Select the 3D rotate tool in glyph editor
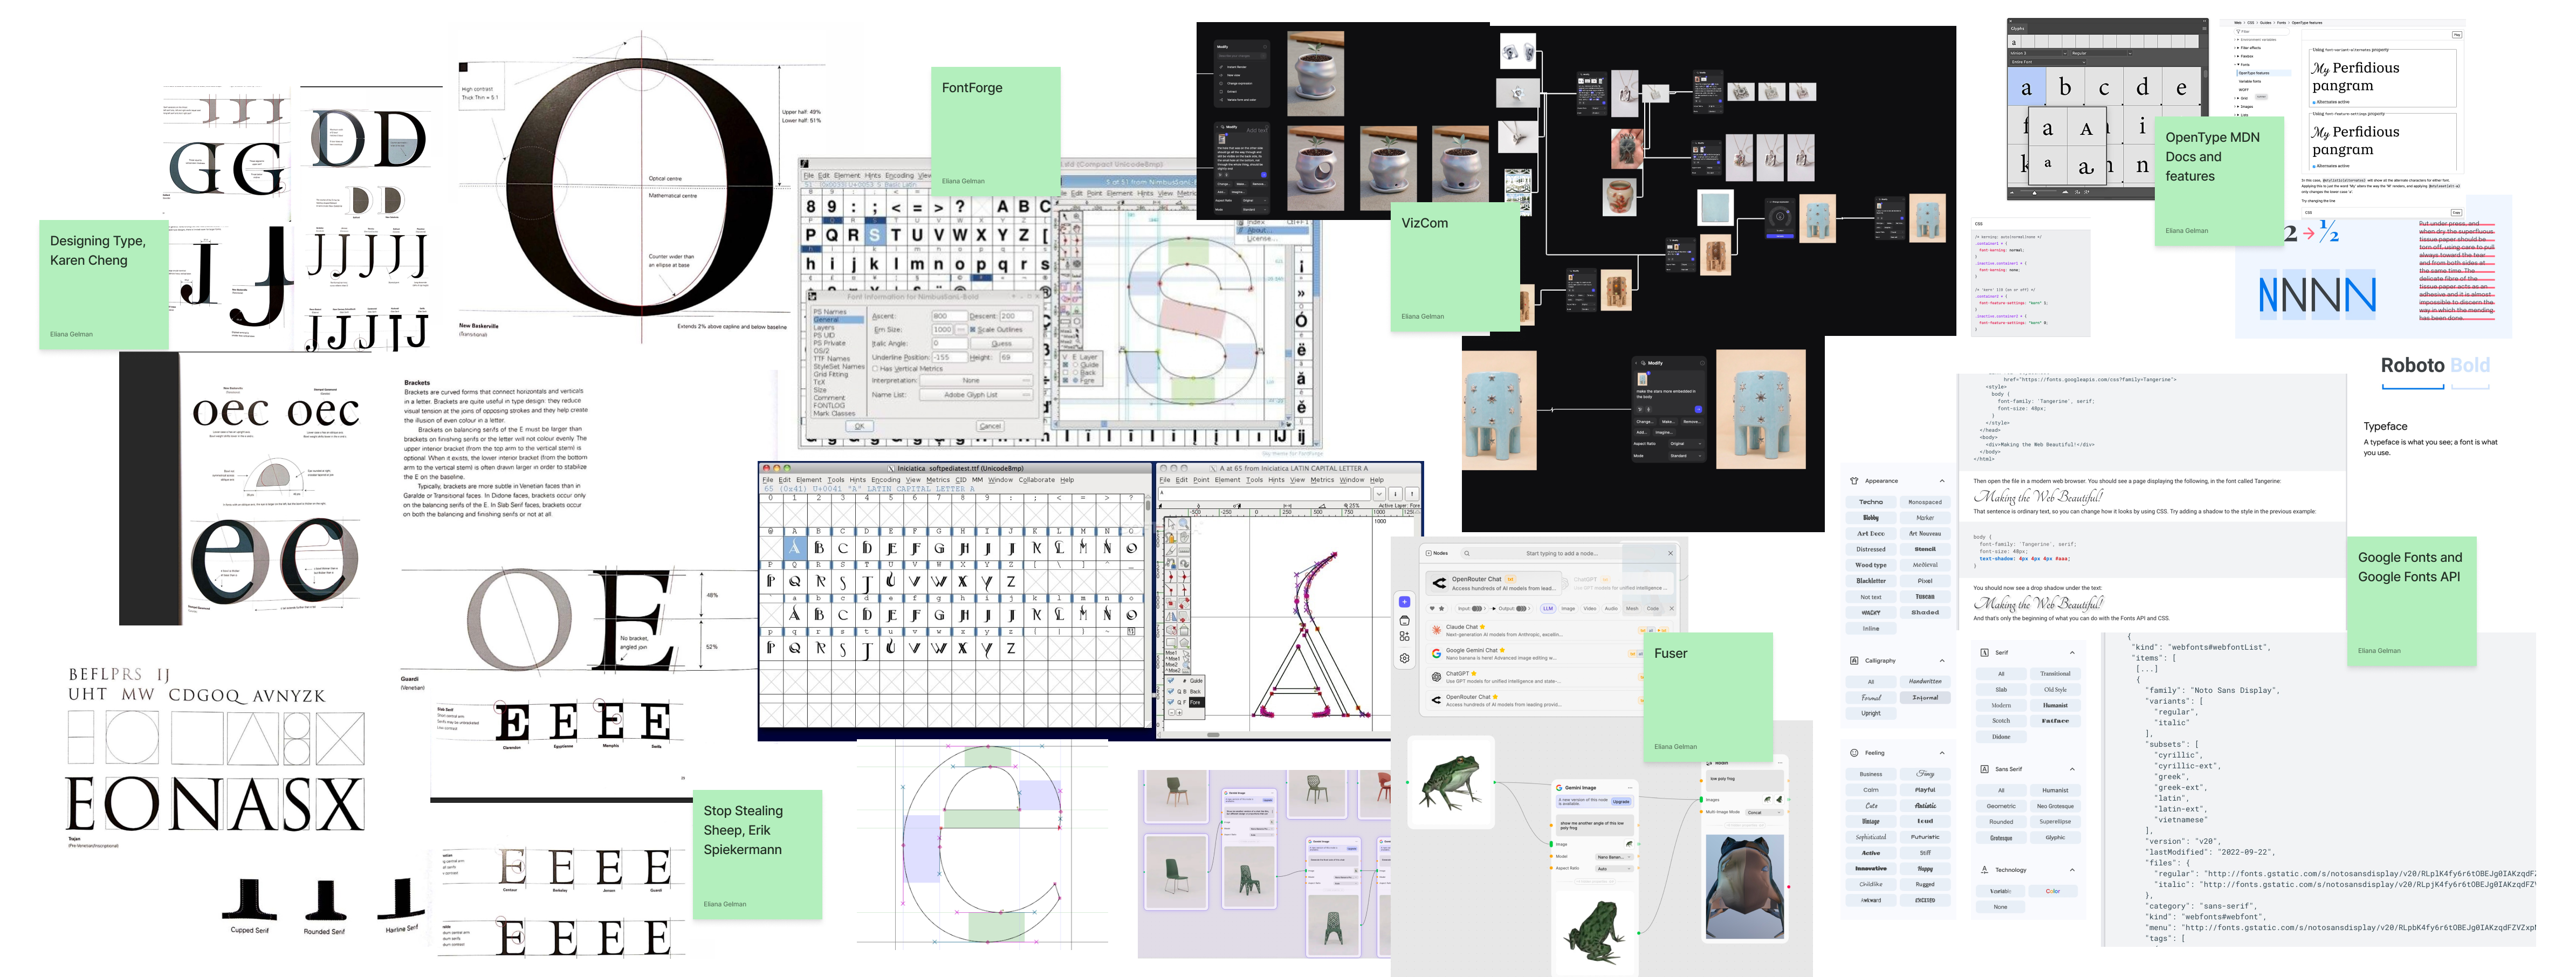 1171,630
